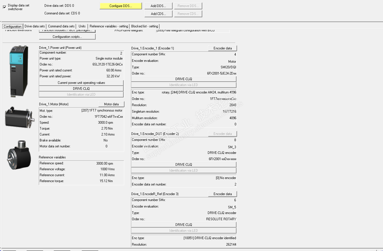Click Encoder 3 resolution value 262144
Screen dimensions: 383x251
(231, 245)
